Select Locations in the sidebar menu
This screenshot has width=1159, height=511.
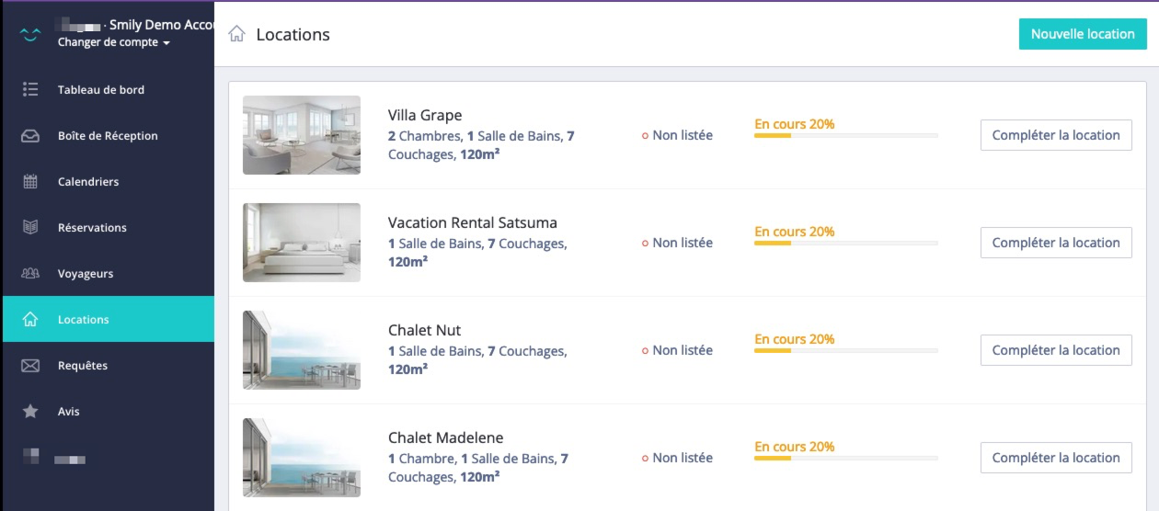coord(109,320)
